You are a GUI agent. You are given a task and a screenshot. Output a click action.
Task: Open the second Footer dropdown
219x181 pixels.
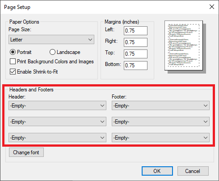click(x=160, y=122)
